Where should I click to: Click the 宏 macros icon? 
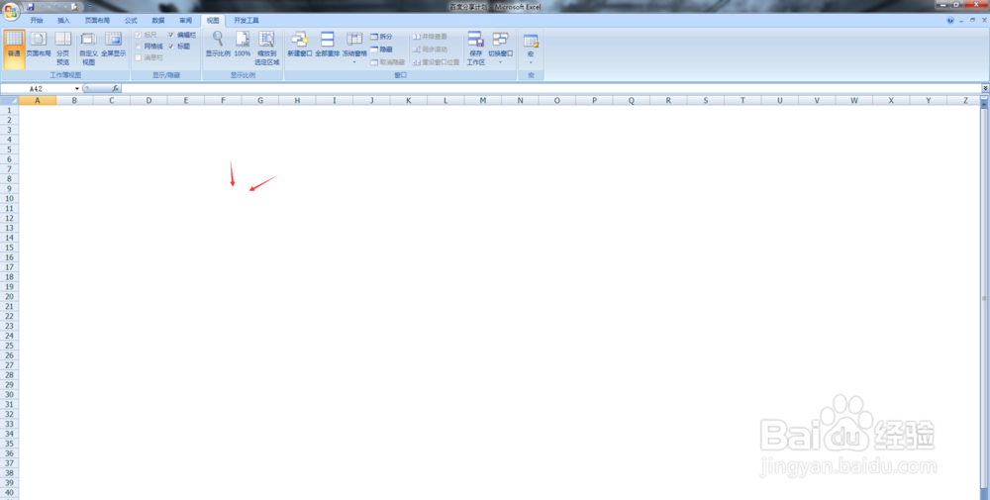tap(531, 41)
